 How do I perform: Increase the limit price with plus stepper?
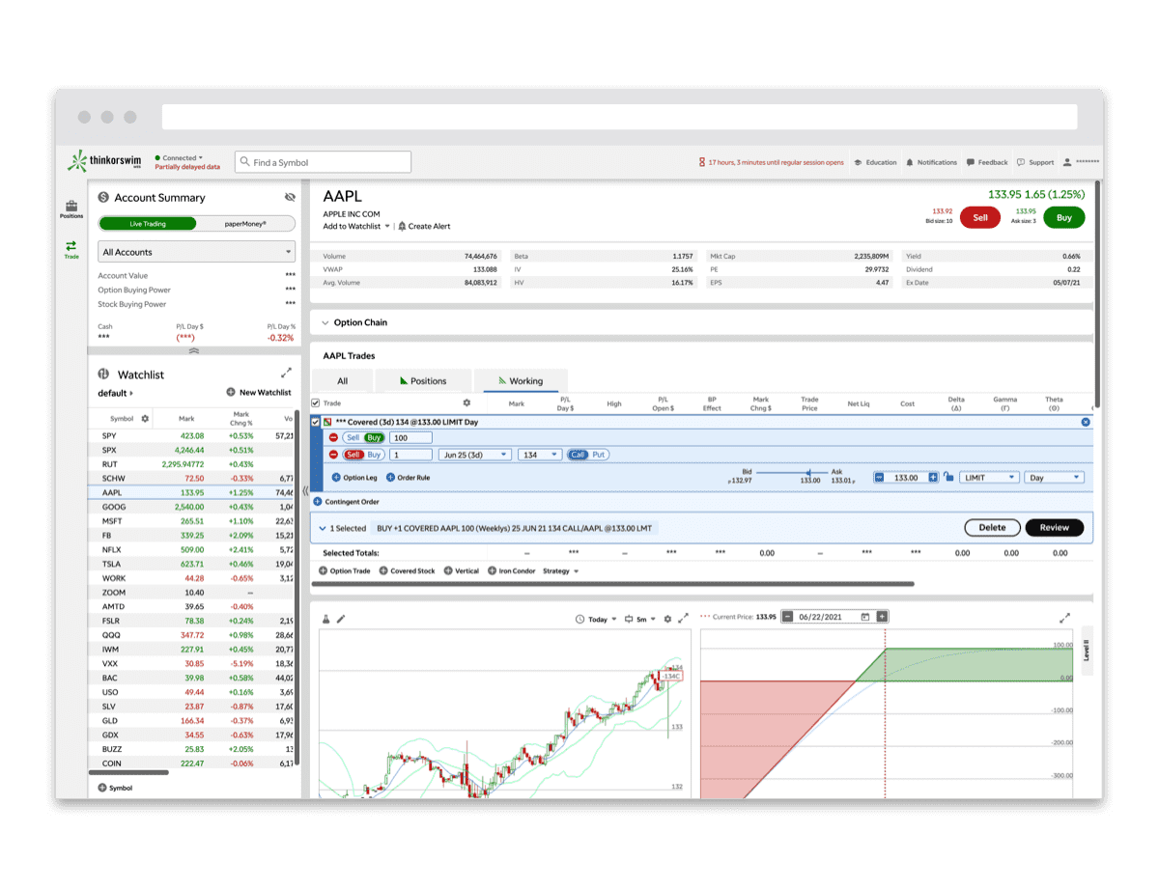(933, 477)
